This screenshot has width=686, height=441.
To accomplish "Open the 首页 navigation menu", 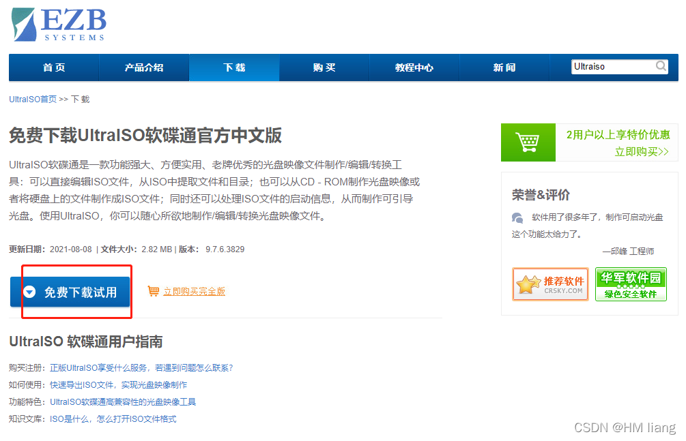I will (x=54, y=67).
